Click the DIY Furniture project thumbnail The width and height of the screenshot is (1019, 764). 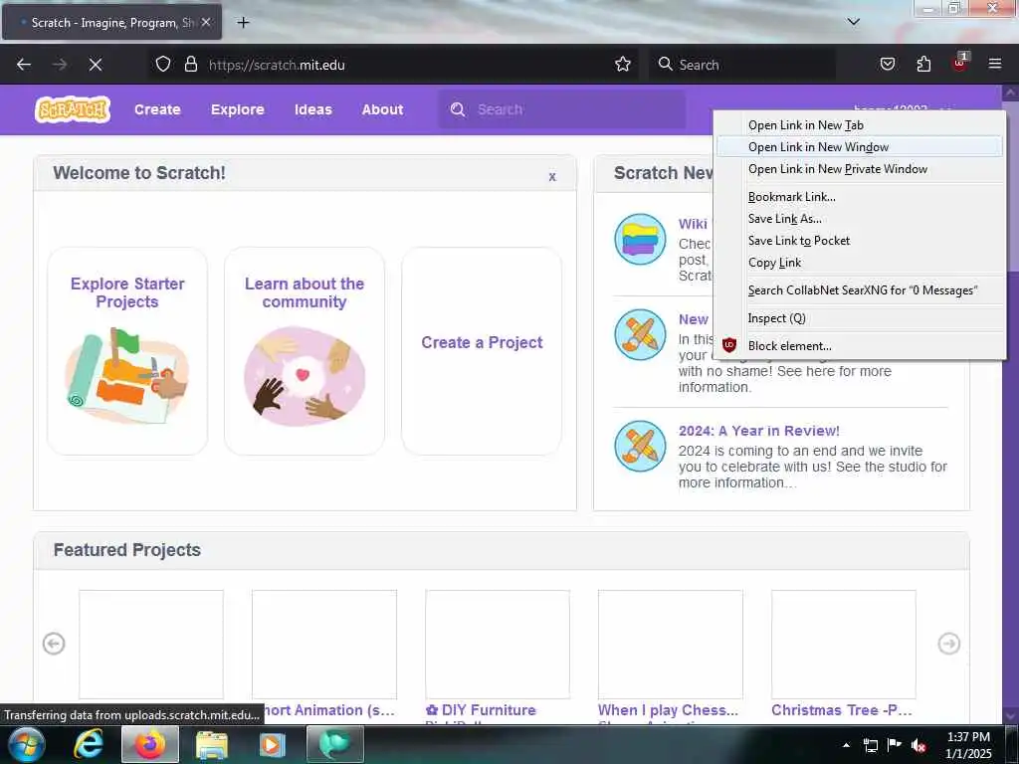(498, 644)
